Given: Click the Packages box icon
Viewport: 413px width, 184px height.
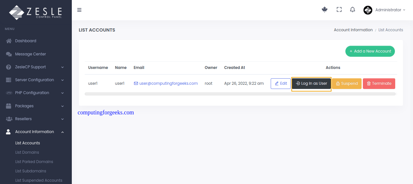Looking at the screenshot, I should [9, 106].
